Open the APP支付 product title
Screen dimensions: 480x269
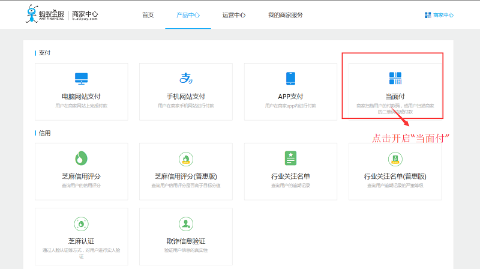click(x=290, y=97)
